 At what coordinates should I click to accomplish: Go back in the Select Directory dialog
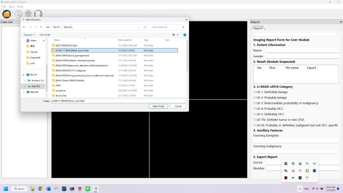[24, 27]
